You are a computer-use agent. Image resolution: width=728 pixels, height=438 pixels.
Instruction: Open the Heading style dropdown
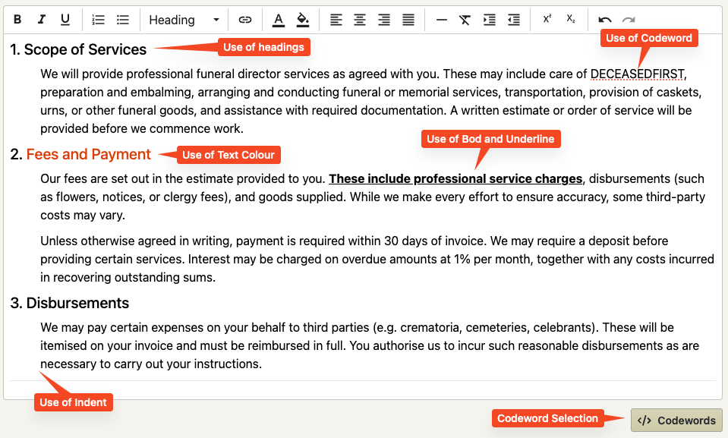[184, 20]
